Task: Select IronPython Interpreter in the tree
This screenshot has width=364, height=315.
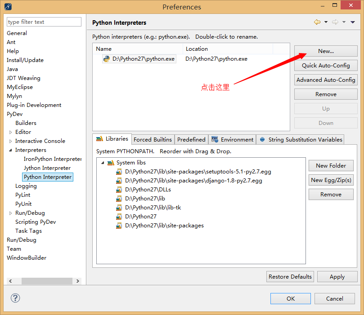Action: [x=53, y=159]
